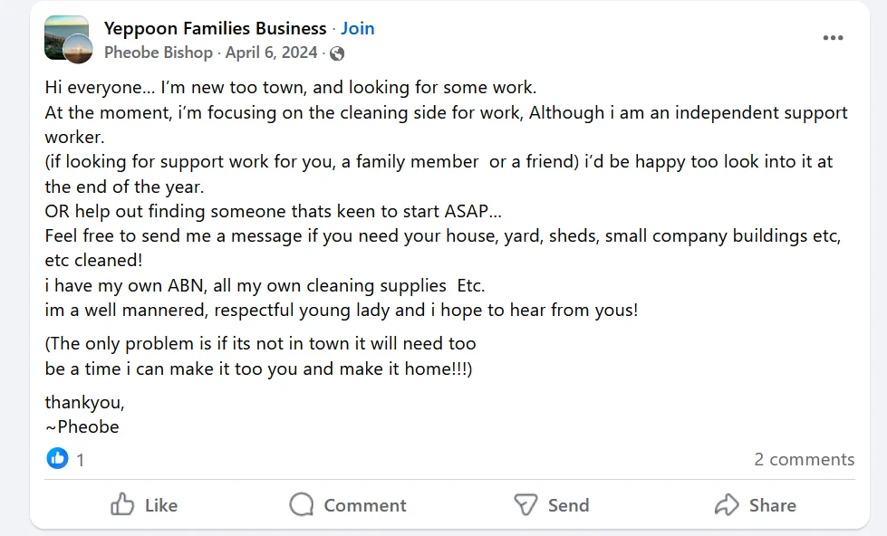Screen dimensions: 887x536
Task: Join the Yeppoon Families Business group
Action: click(358, 28)
